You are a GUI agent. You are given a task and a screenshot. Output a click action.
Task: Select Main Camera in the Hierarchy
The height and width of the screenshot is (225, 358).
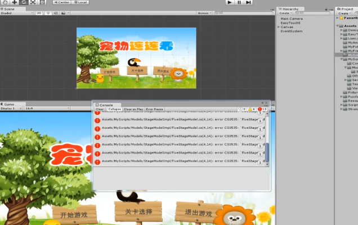click(292, 19)
